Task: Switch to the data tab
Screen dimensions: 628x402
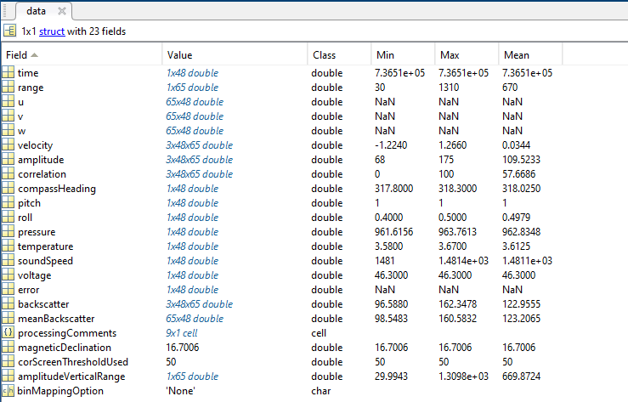Action: (x=36, y=11)
